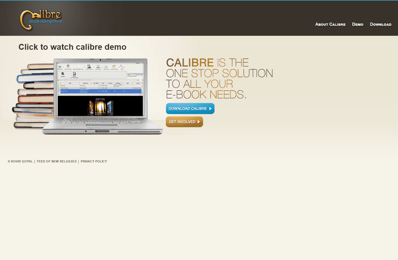398x260 pixels.
Task: Open the Demo menu item
Action: tap(358, 24)
